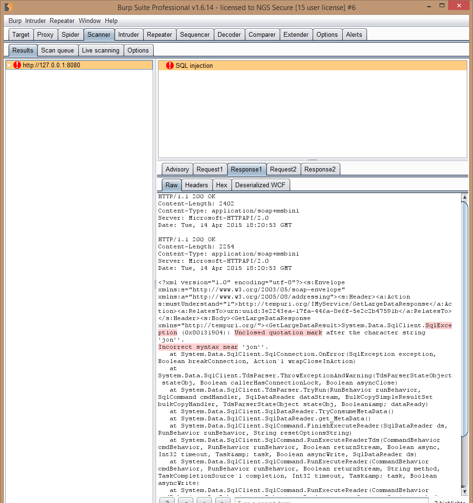Open the main Options tab beside Extender
This screenshot has width=473, height=503.
tap(327, 35)
